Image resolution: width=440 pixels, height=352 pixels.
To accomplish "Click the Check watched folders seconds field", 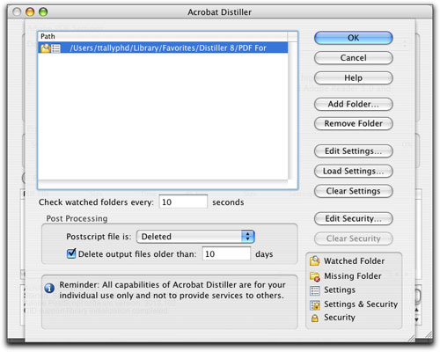I will click(183, 202).
